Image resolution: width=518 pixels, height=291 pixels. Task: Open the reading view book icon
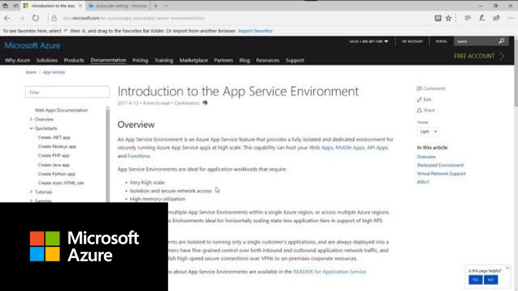(x=438, y=18)
